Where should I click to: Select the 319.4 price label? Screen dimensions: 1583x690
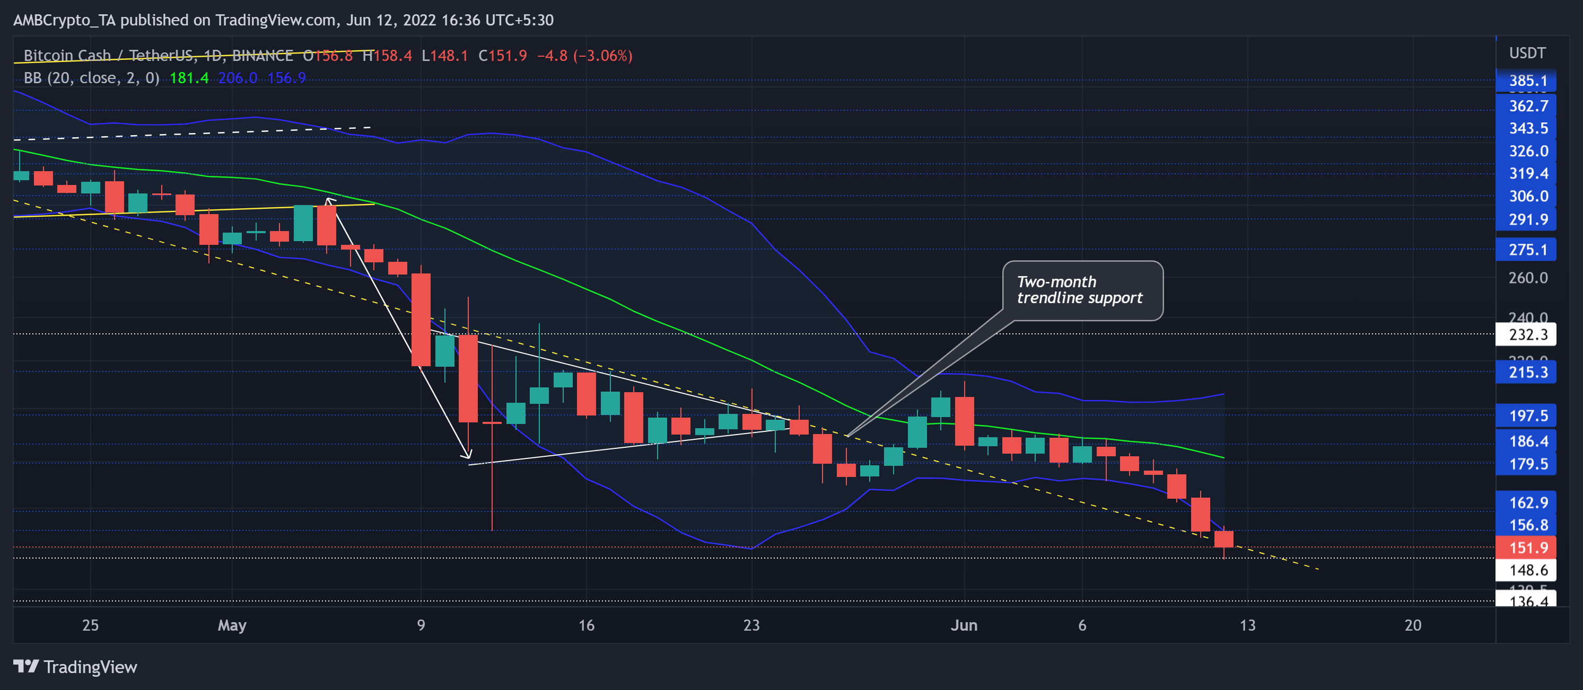(1526, 173)
